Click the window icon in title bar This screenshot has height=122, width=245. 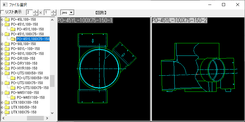click(x=5, y=5)
